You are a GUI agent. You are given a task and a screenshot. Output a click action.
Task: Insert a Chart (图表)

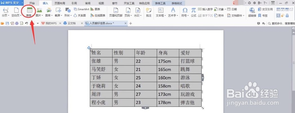click(95, 9)
